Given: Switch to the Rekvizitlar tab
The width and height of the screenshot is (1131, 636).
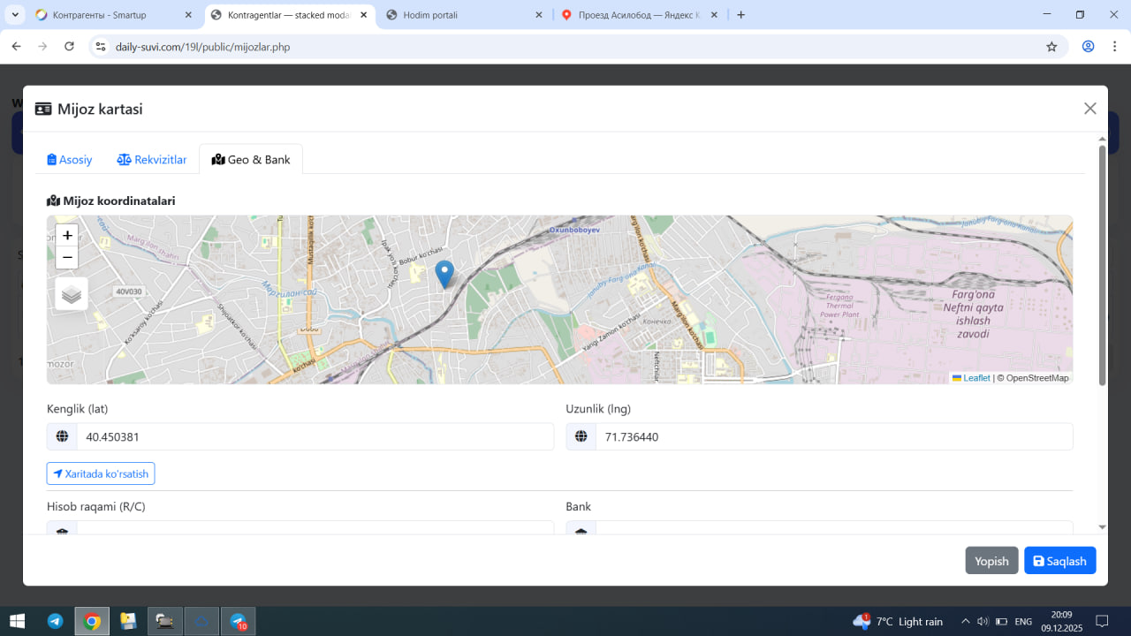Looking at the screenshot, I should [152, 160].
